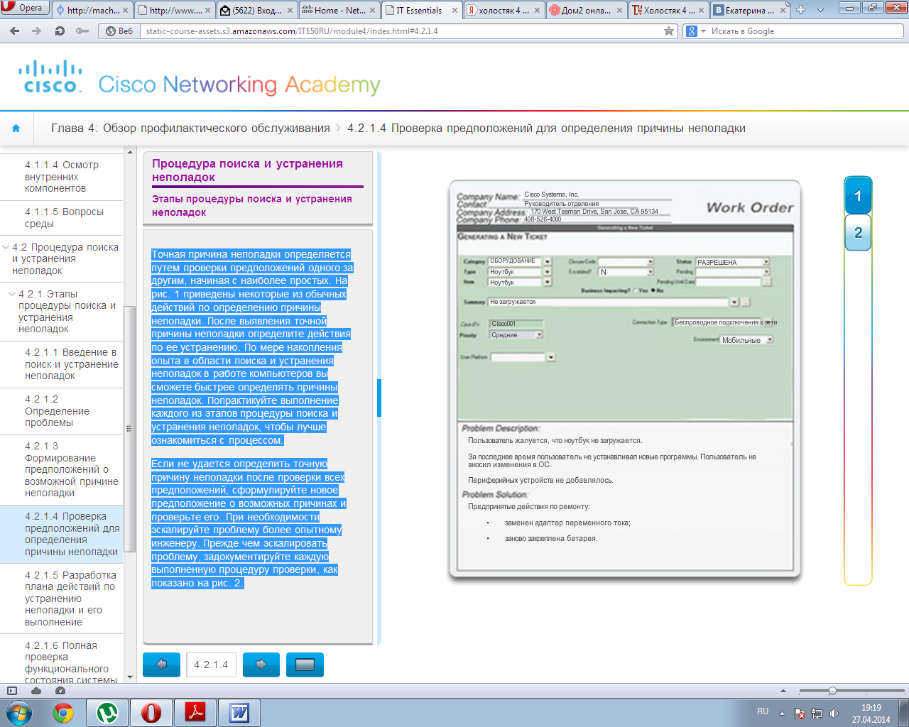This screenshot has width=909, height=727.
Task: Open the Windows Start menu
Action: [19, 713]
